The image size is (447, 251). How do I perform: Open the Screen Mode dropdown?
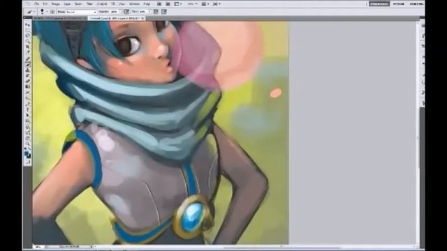pyautogui.click(x=217, y=4)
